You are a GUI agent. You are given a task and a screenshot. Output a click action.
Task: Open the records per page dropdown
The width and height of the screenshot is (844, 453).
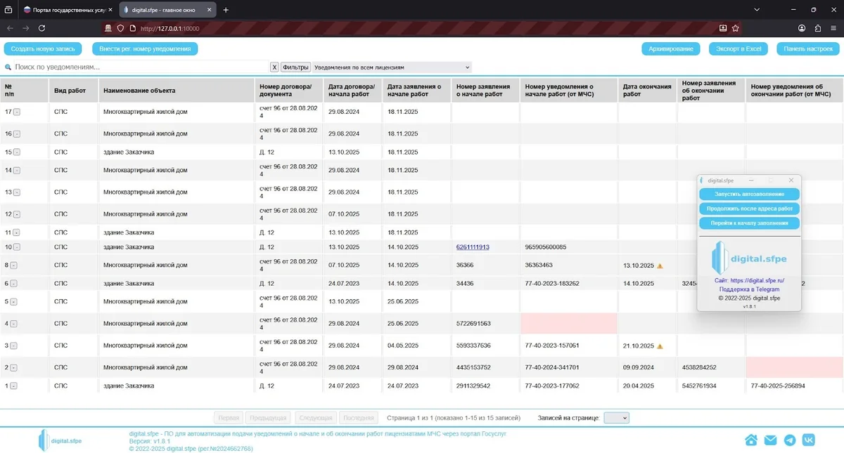[616, 418]
